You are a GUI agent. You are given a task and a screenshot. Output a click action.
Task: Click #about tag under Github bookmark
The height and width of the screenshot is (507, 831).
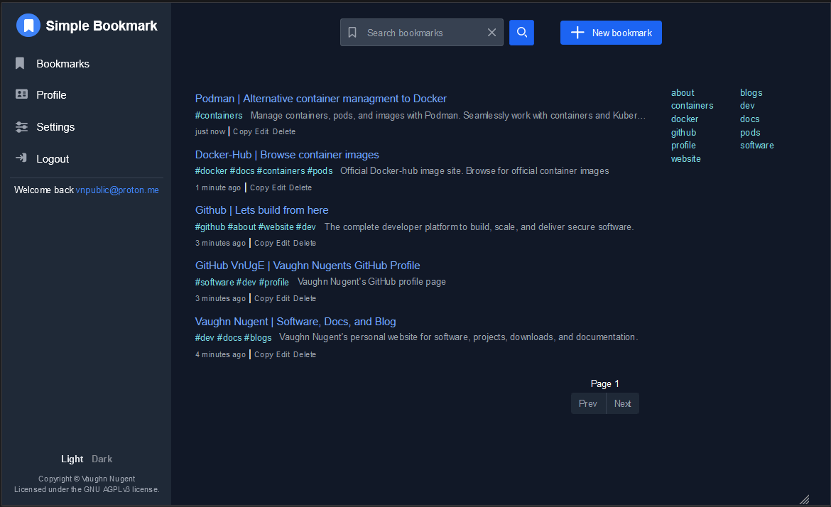(241, 227)
